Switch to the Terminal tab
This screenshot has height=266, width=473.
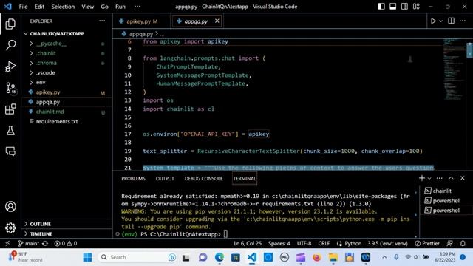245,179
